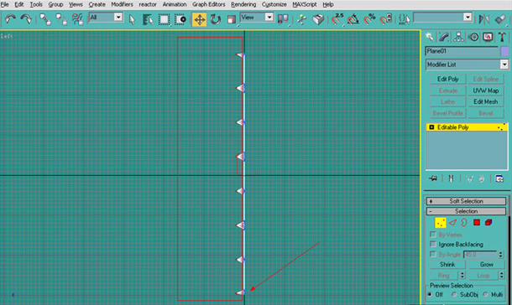
Task: Toggle the Spinner Snap icon
Action: click(385, 19)
